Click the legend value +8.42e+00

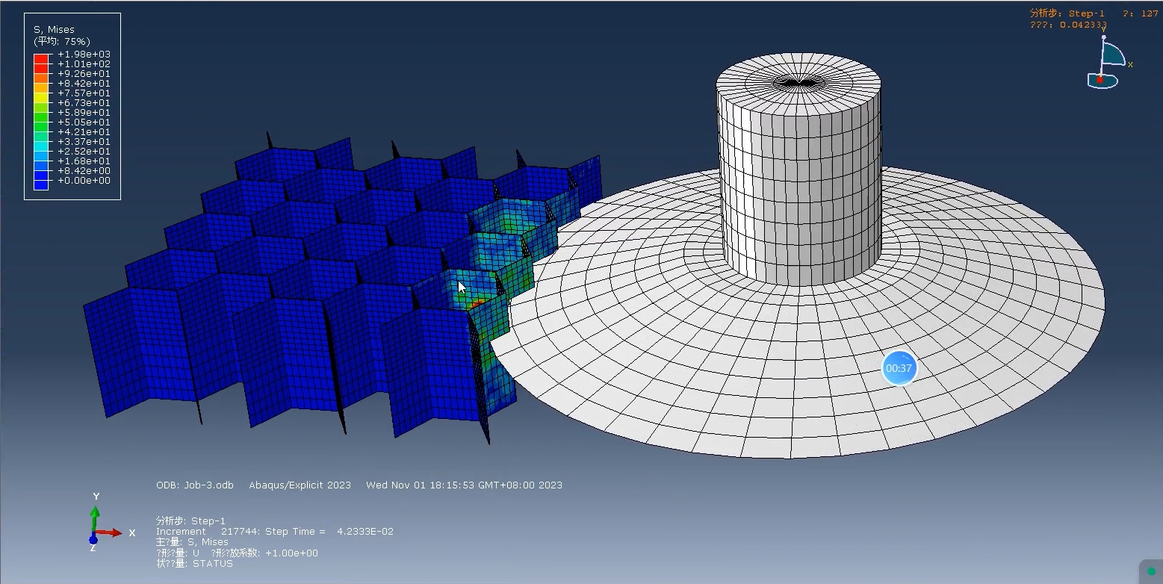coord(84,171)
